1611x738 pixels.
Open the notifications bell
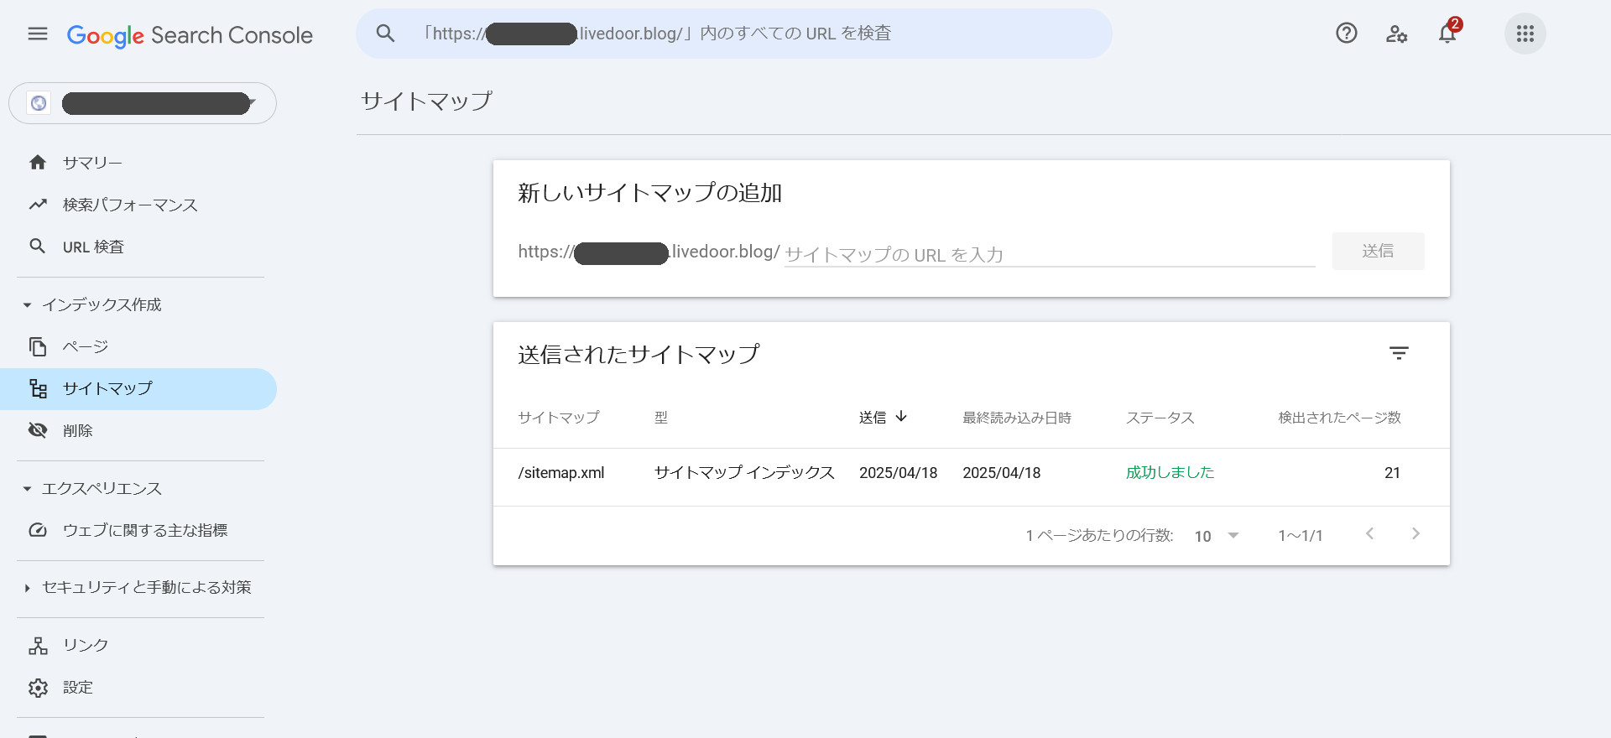(1447, 34)
